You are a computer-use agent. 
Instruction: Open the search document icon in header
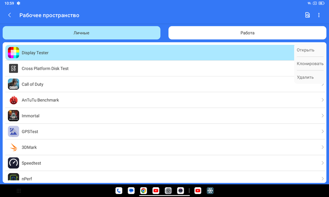point(307,15)
